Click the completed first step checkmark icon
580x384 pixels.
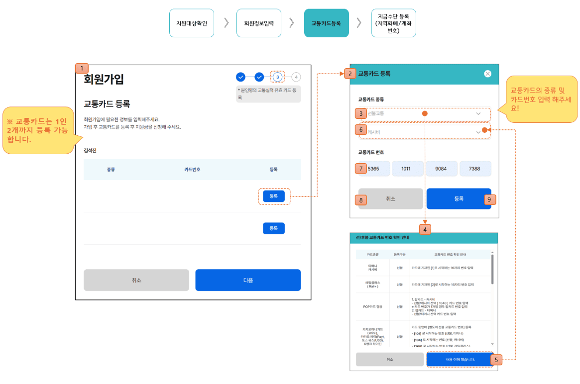tap(240, 78)
